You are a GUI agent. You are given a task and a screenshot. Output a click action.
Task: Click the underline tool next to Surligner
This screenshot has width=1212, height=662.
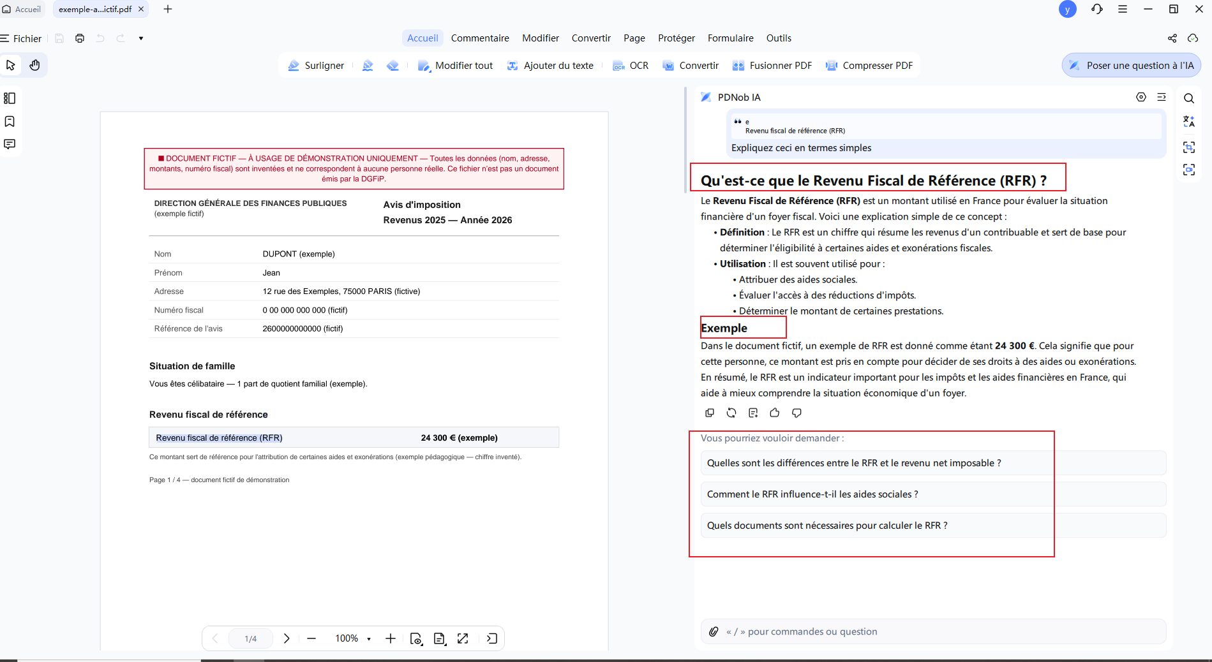click(368, 66)
